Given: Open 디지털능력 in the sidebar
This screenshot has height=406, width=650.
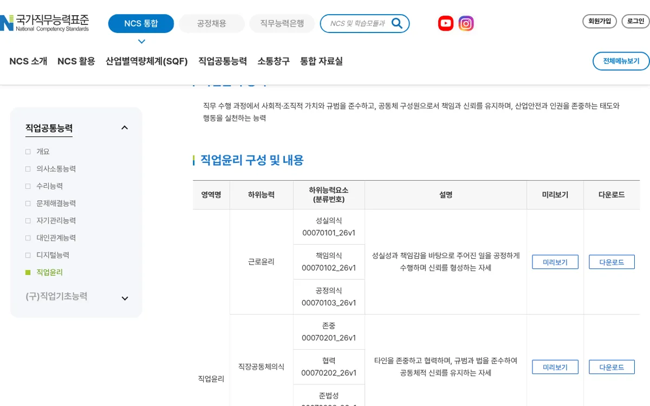Looking at the screenshot, I should click(x=53, y=255).
